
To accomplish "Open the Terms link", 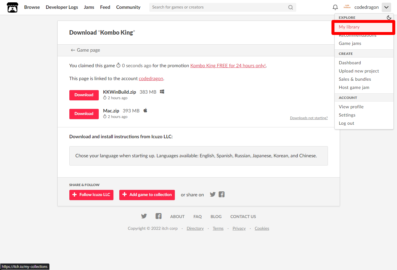I will pos(218,228).
